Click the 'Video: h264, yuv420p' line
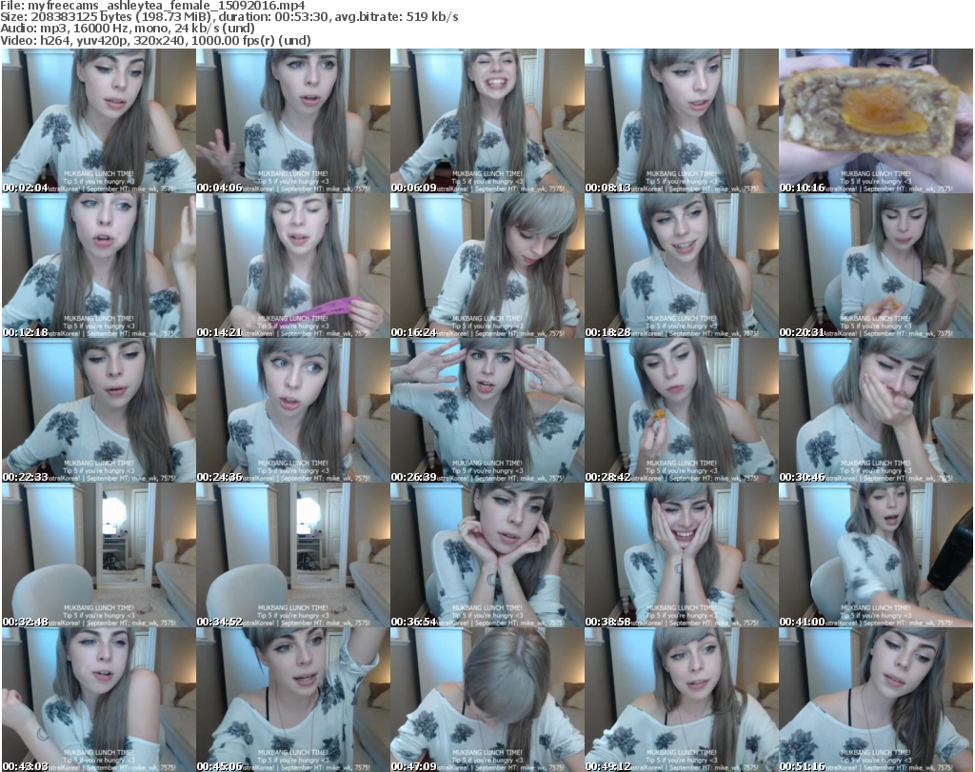 (x=155, y=40)
